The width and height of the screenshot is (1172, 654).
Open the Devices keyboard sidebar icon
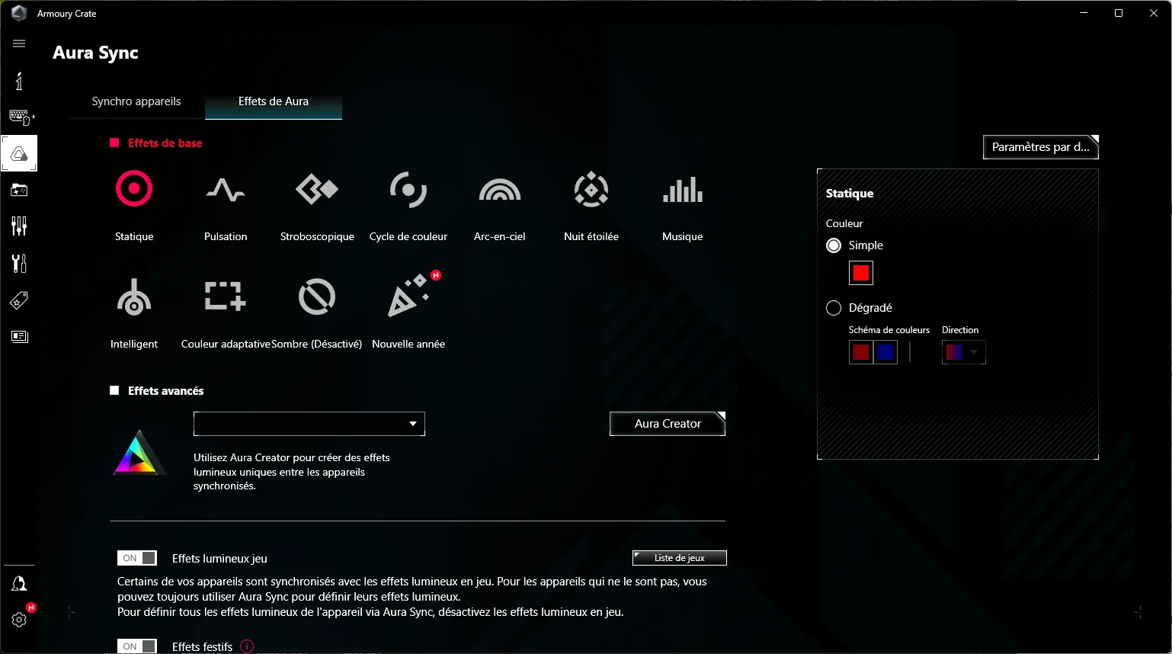tap(19, 117)
